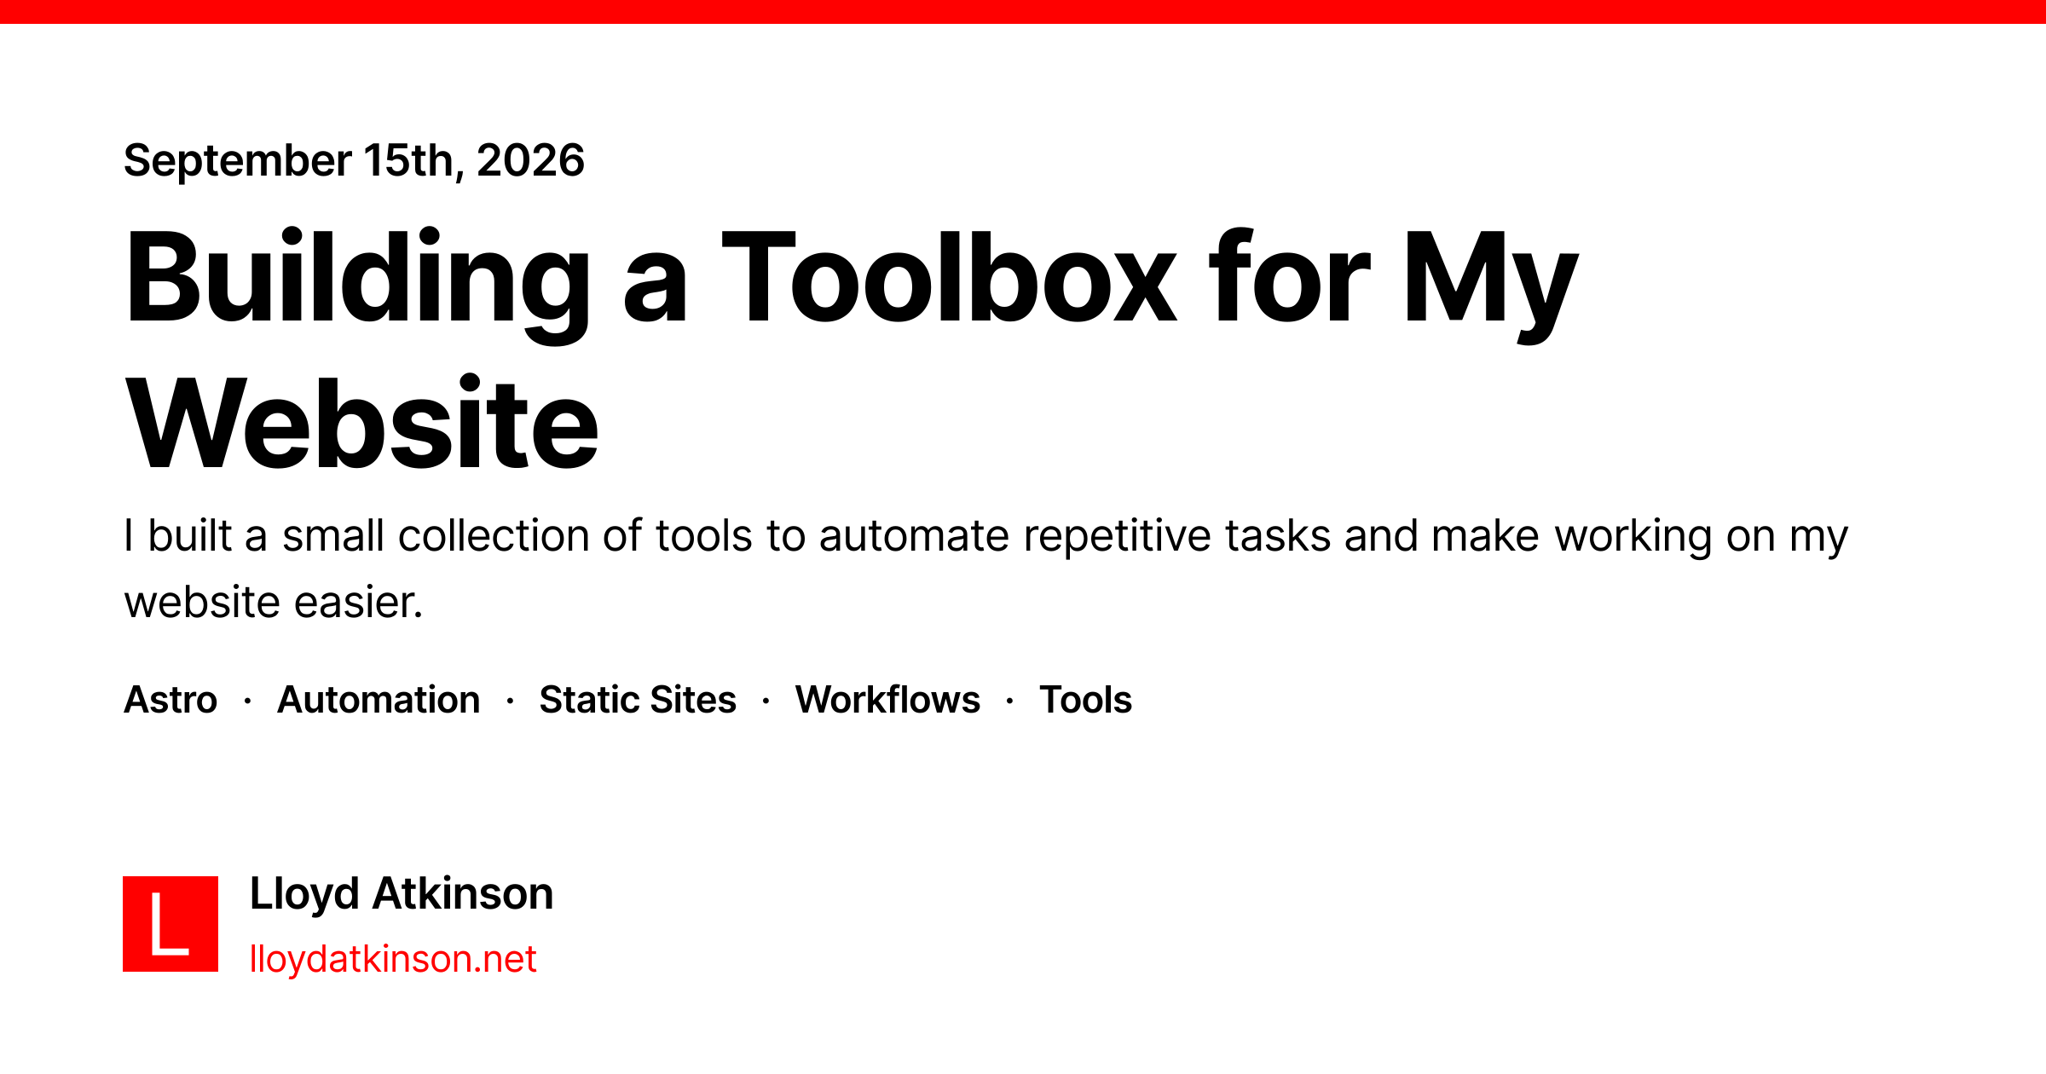Click the Automation tag
This screenshot has height=1074, width=2046.
point(379,700)
